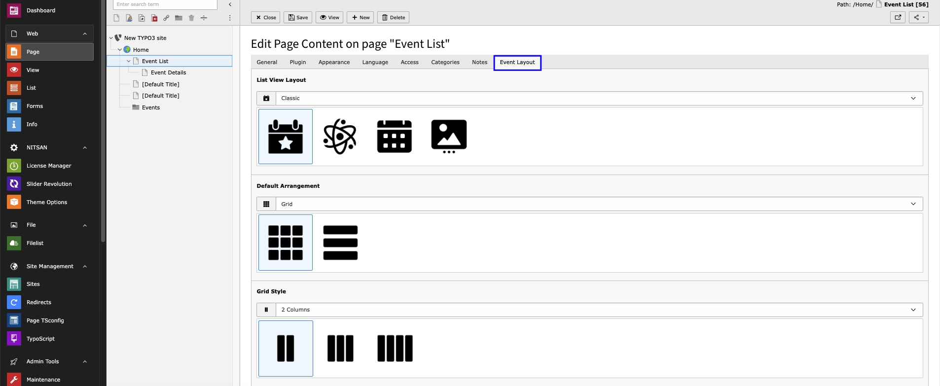Image resolution: width=940 pixels, height=386 pixels.
Task: Open the Grid Style dropdown
Action: click(x=589, y=310)
